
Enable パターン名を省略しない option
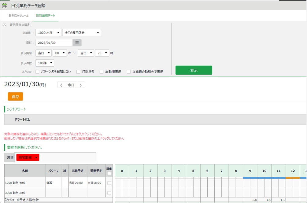click(x=38, y=72)
